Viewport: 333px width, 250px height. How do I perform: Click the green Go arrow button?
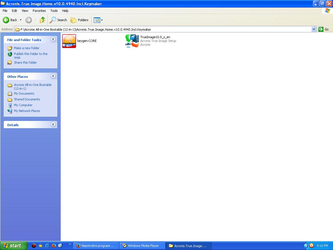pyautogui.click(x=321, y=29)
